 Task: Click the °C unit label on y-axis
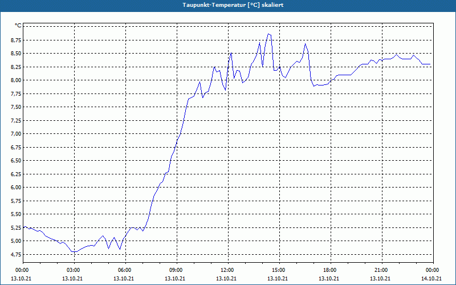click(18, 26)
